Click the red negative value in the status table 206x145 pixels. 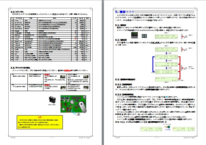point(76,39)
